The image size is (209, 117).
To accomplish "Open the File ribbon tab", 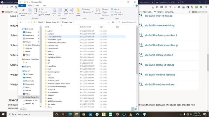I will click(22, 6).
